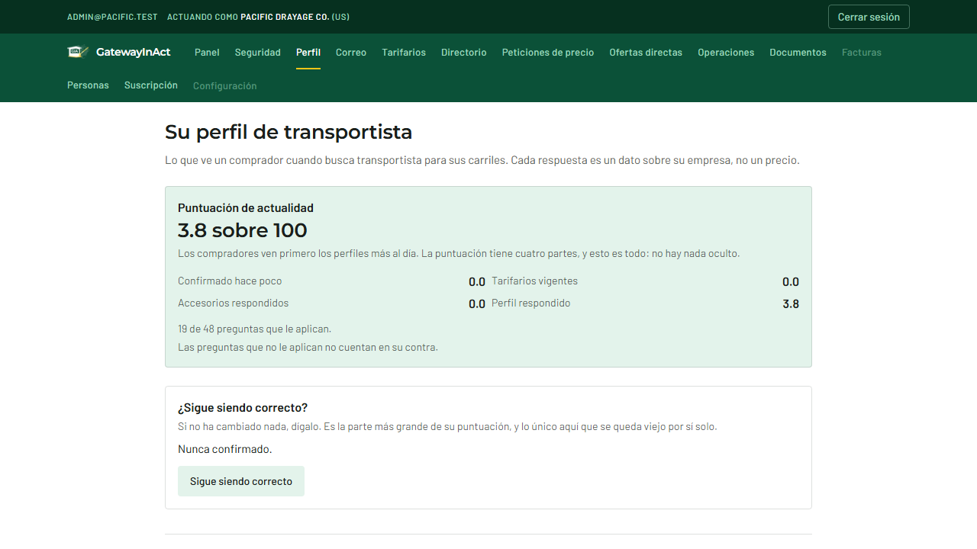Go to Suscripción
This screenshot has width=977, height=549.
click(x=151, y=85)
